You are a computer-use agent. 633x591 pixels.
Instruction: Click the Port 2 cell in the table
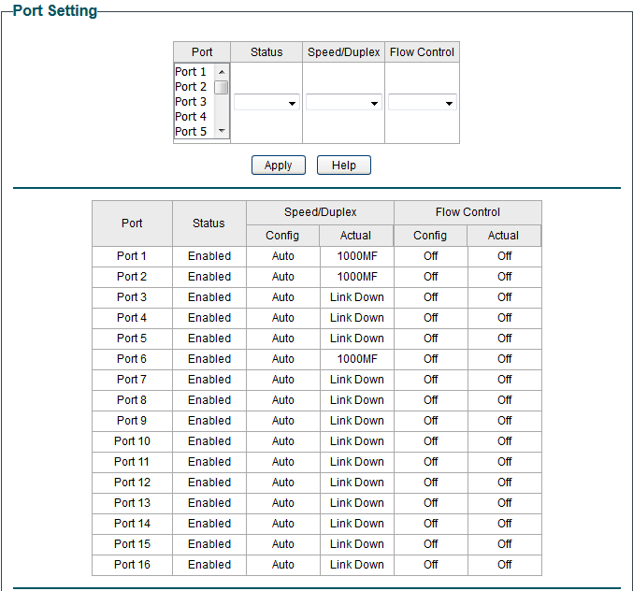tap(132, 277)
